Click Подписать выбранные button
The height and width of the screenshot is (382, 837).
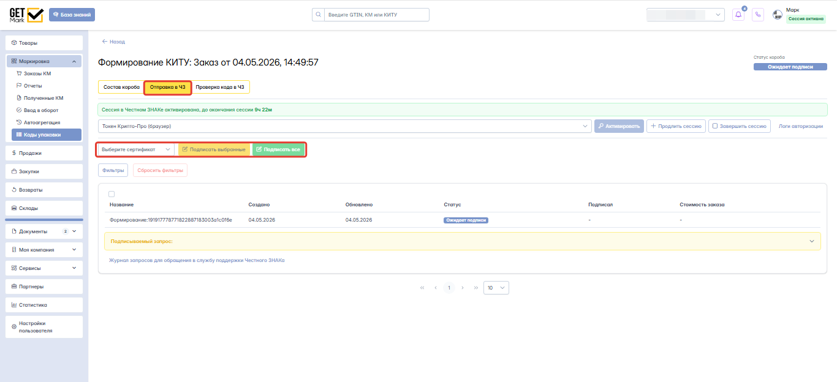point(214,149)
